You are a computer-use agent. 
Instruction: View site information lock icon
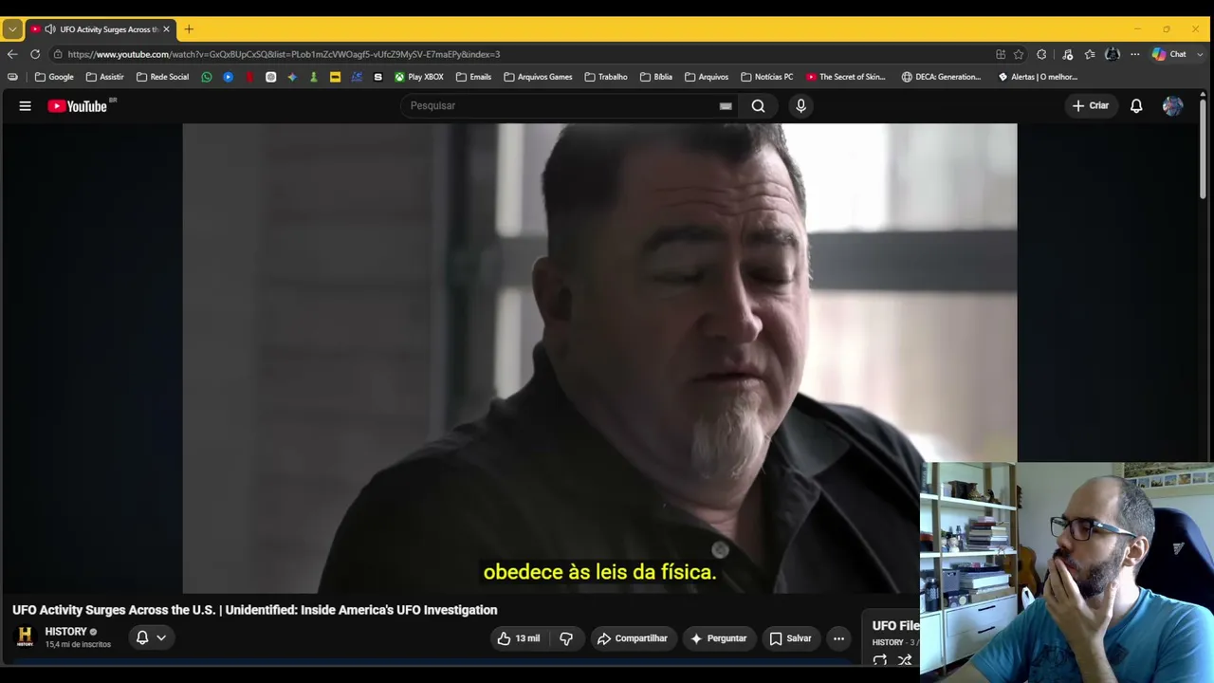click(58, 54)
